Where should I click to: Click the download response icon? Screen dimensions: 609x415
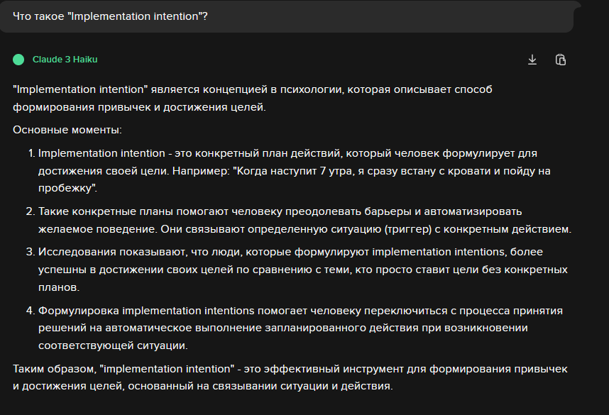pyautogui.click(x=532, y=60)
